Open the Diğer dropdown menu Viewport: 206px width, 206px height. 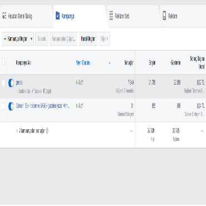[x=105, y=39]
